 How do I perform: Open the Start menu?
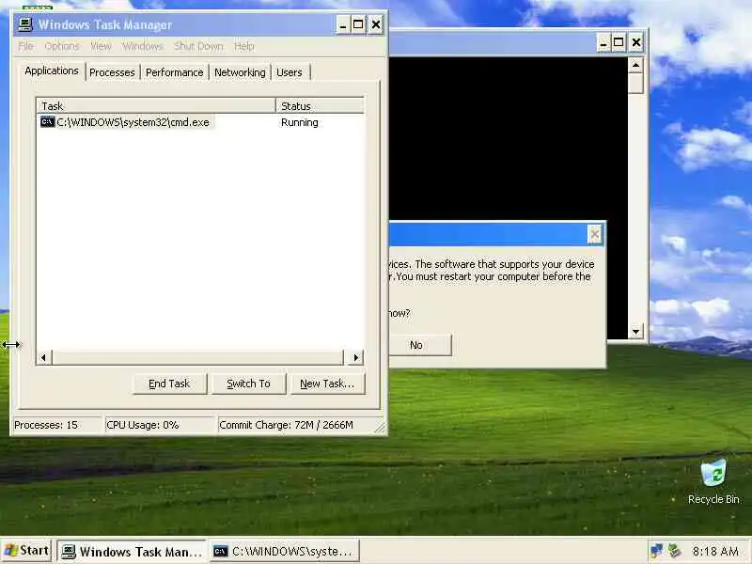tap(26, 550)
